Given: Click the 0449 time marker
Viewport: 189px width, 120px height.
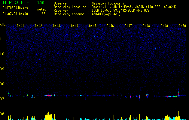Looking at the screenshot, I should [x=164, y=26].
